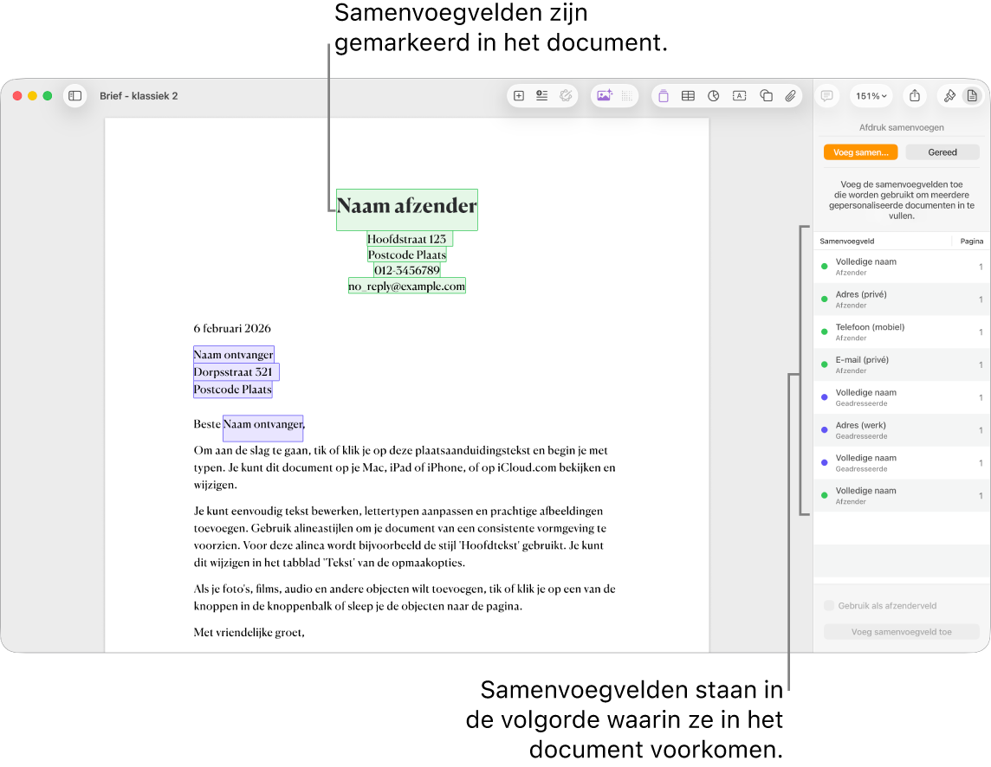Select the 'Adres (privé)' Afzender row

click(x=901, y=300)
